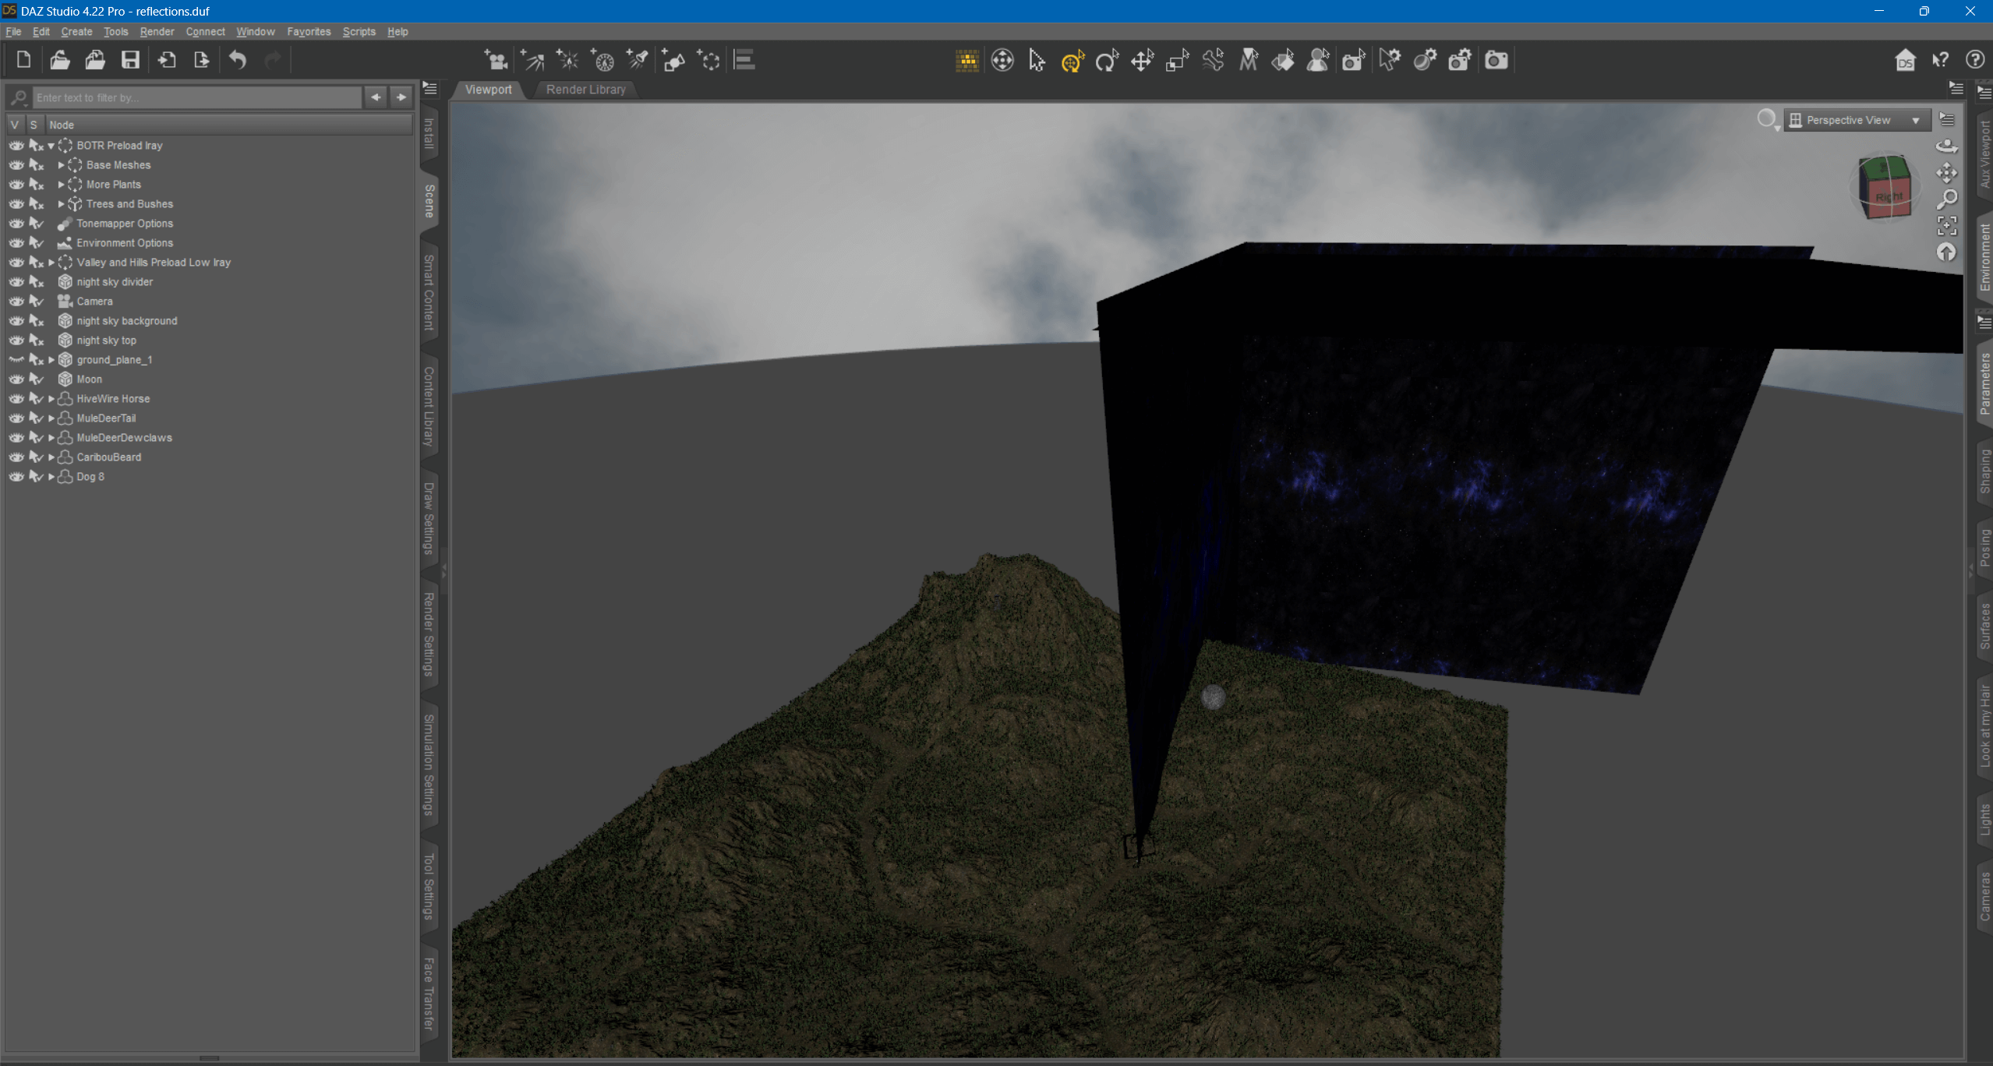Image resolution: width=1993 pixels, height=1066 pixels.
Task: Select the Universal tool in the toolbar
Action: (x=1072, y=61)
